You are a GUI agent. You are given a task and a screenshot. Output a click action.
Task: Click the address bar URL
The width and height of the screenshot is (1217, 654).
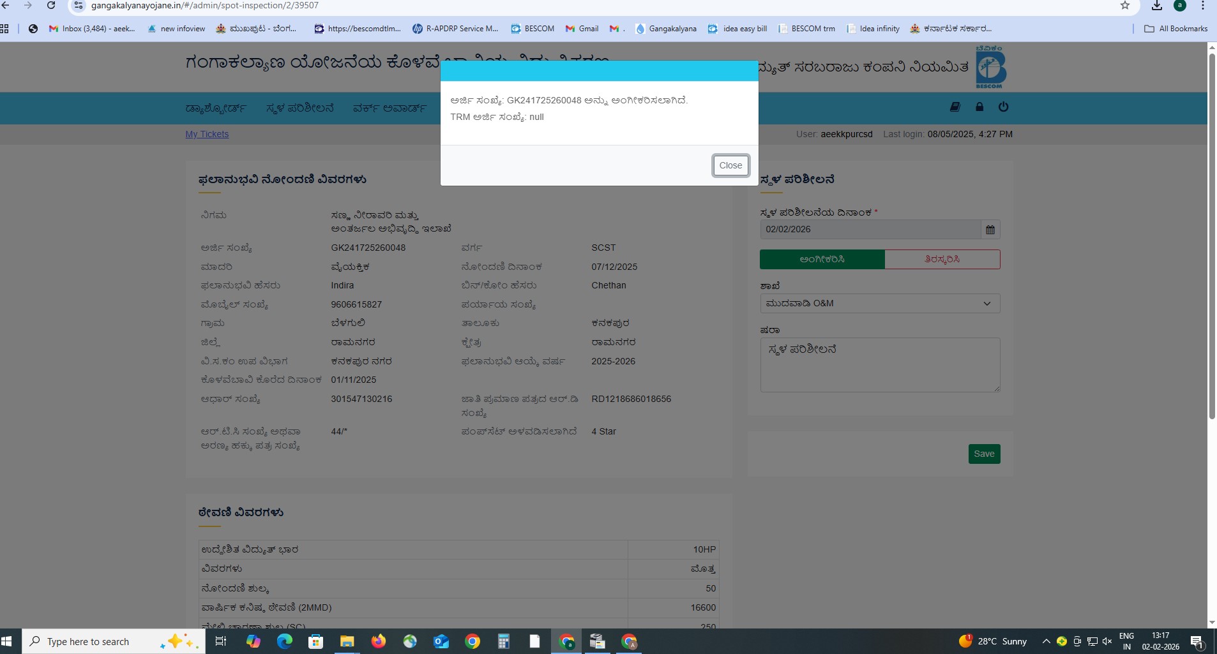(205, 6)
